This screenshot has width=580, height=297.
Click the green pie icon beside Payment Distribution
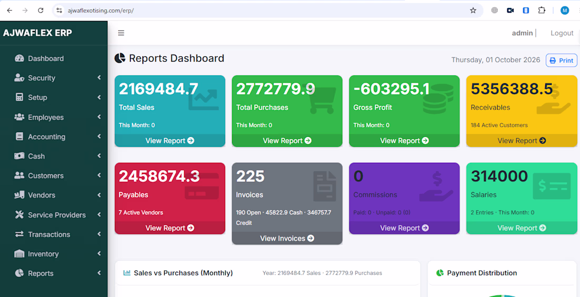(x=440, y=273)
